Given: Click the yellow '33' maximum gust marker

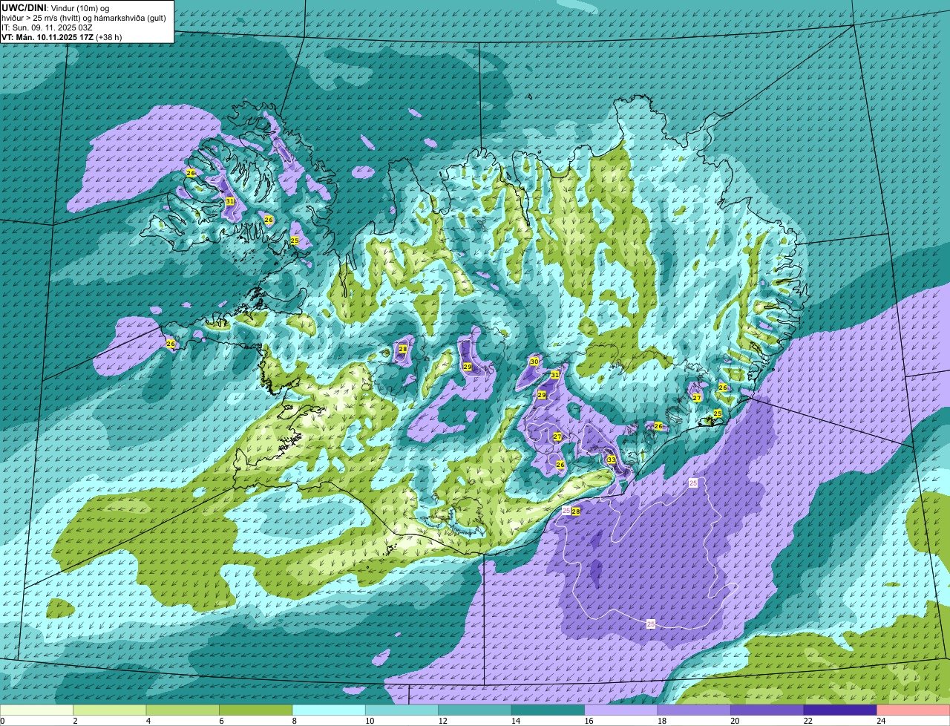Looking at the screenshot, I should (611, 460).
